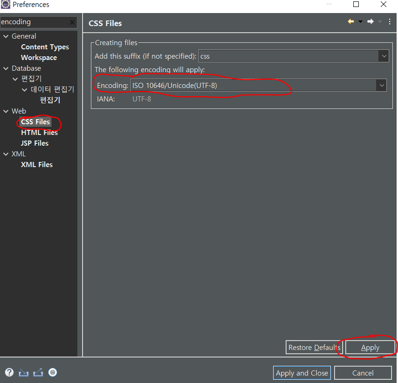Screen dimensions: 398x383
Task: Click the Apply button
Action: click(x=370, y=347)
